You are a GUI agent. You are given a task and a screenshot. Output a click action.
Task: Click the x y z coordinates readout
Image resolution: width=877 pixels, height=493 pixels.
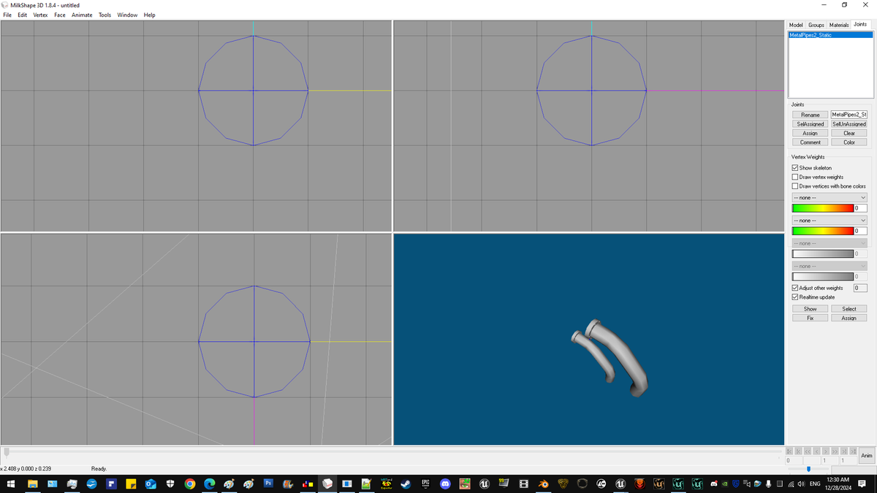(26, 468)
